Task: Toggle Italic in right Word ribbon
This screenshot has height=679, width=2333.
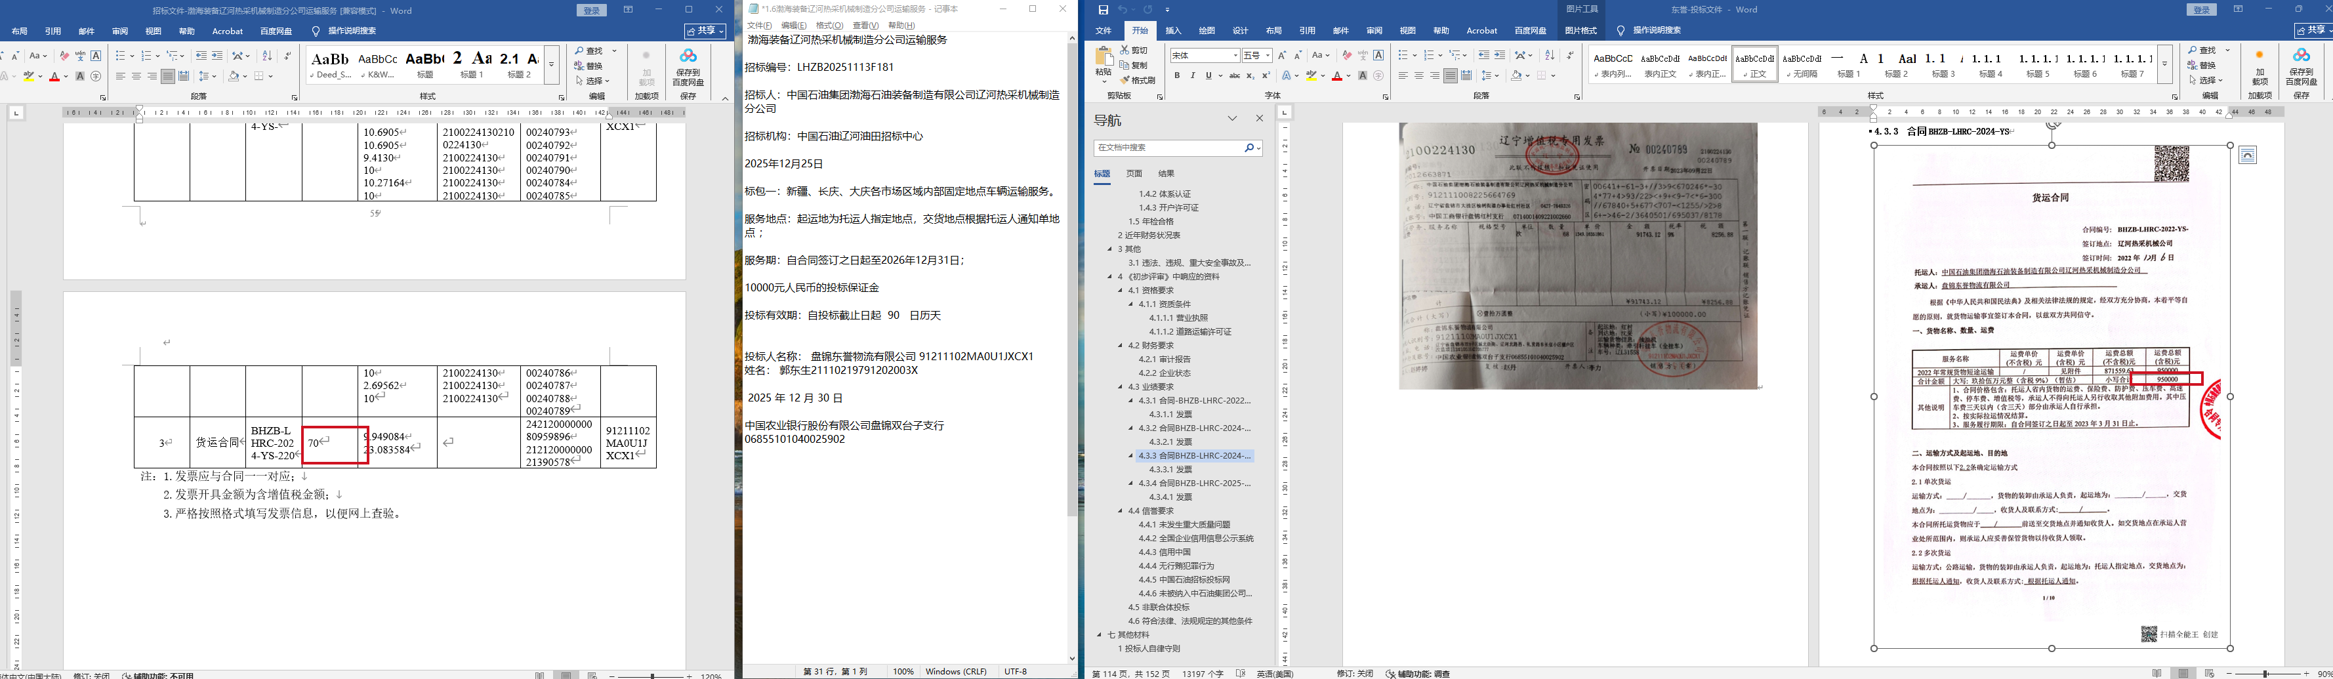Action: (x=1192, y=76)
